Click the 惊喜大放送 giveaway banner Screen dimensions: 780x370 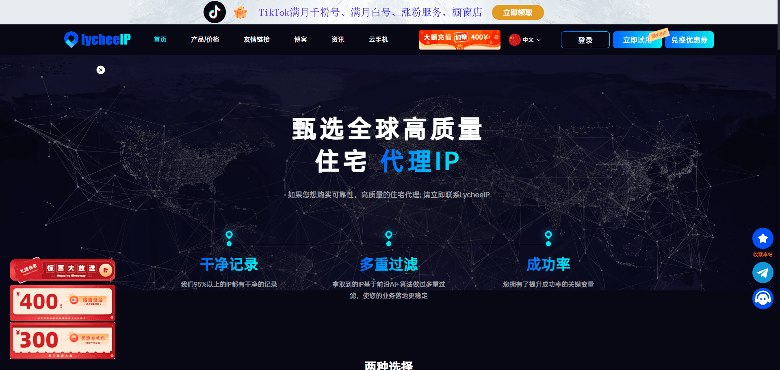click(x=63, y=270)
